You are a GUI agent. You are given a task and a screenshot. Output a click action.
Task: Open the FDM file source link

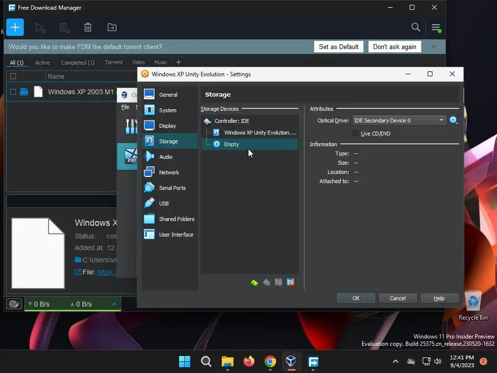click(x=106, y=272)
